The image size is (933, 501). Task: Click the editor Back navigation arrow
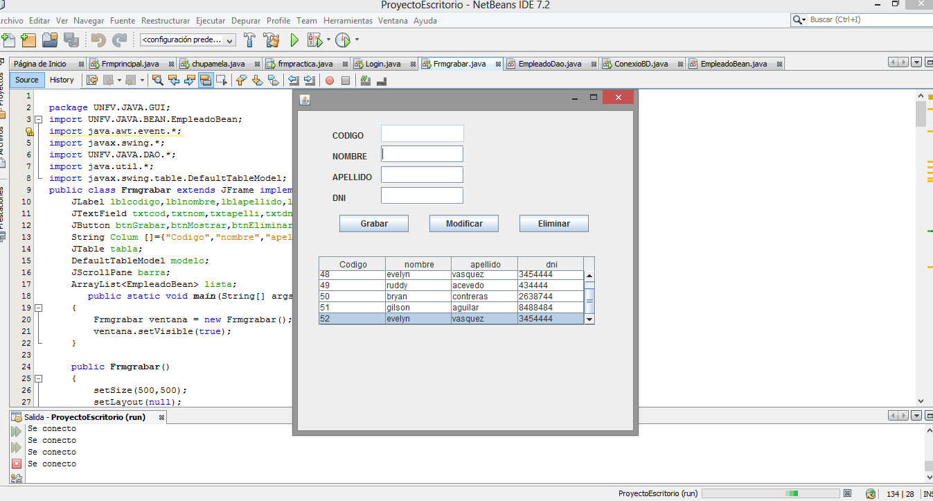click(x=108, y=80)
